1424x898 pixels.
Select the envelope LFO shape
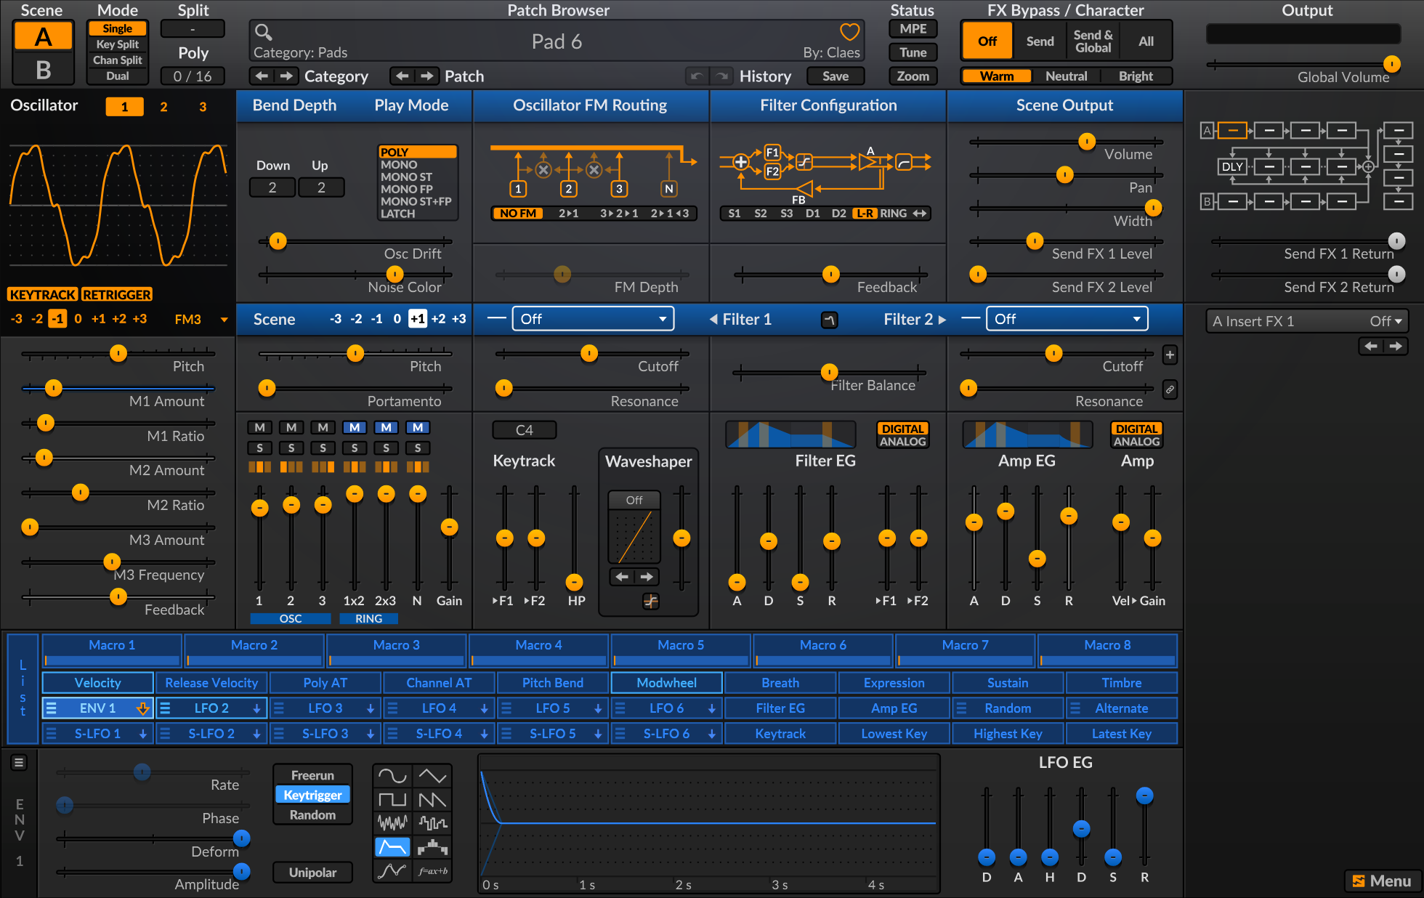pyautogui.click(x=392, y=847)
